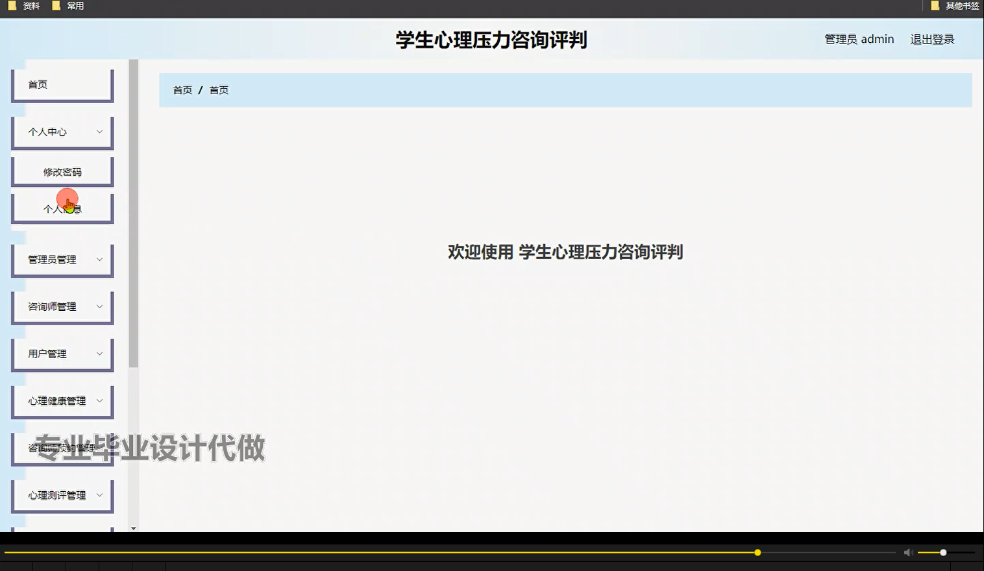Click the sidebar scrollbar thumb
Viewport: 984px width, 571px height.
coord(134,214)
